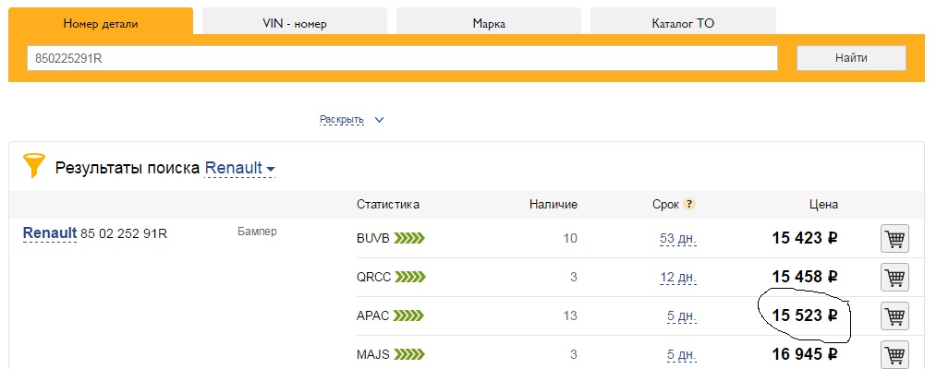
Task: Click the question mark next to Срок
Action: [x=689, y=205]
